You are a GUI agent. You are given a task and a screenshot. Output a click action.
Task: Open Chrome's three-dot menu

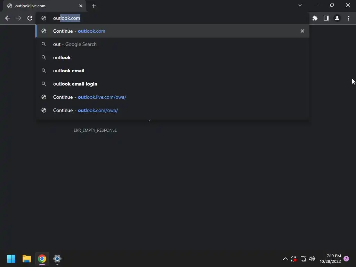[348, 18]
